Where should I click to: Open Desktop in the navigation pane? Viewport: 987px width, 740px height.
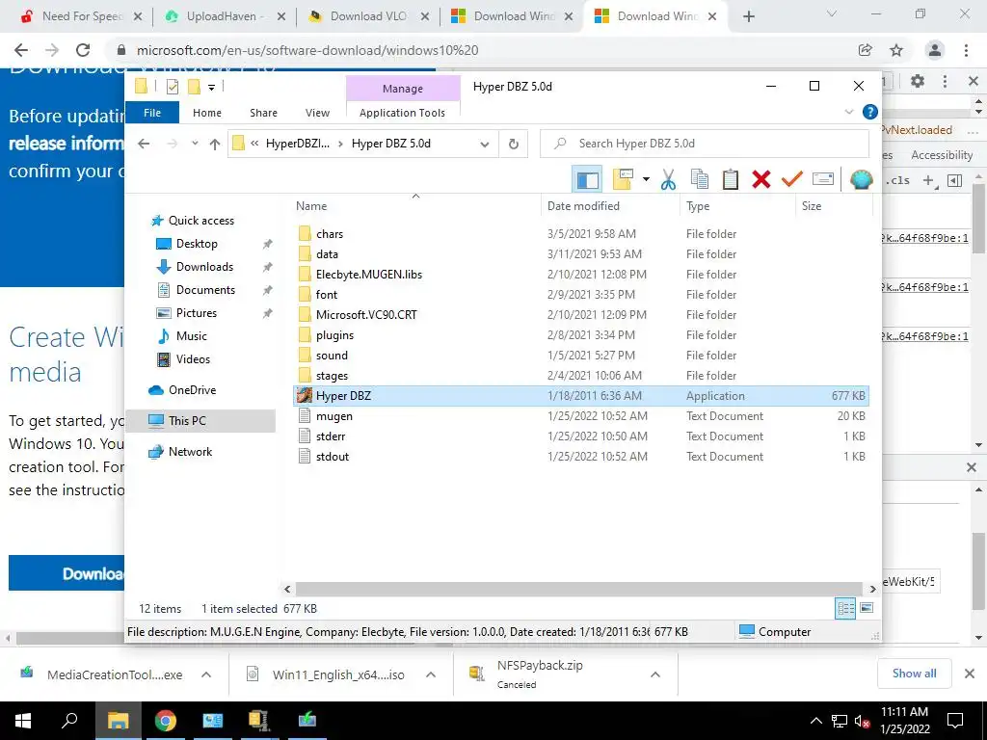(197, 244)
